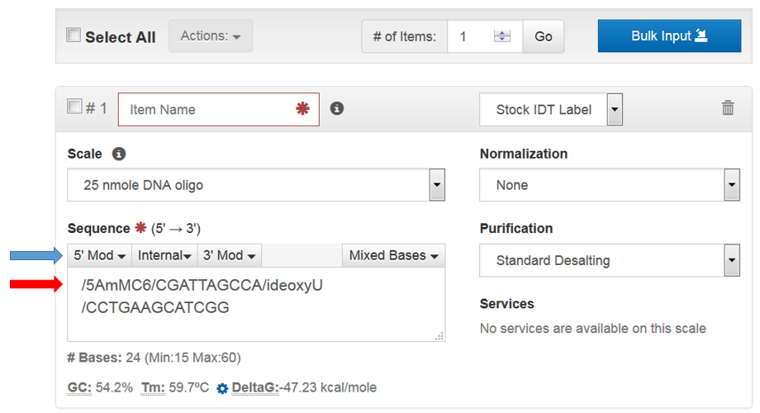Click the trash icon to delete item 1
760x413 pixels.
click(x=728, y=108)
